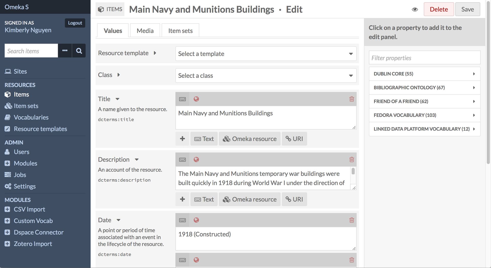Open advanced search ellipsis button
491x268 pixels.
(65, 51)
